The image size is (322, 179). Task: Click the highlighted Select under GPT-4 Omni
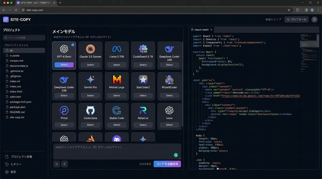pyautogui.click(x=64, y=65)
